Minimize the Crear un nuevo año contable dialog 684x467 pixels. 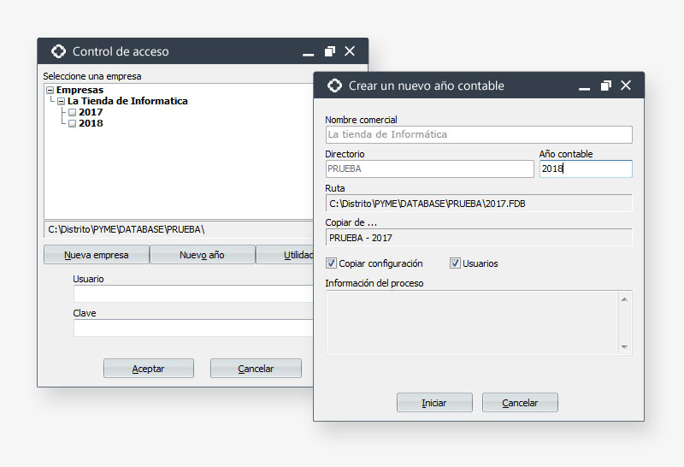pyautogui.click(x=585, y=86)
